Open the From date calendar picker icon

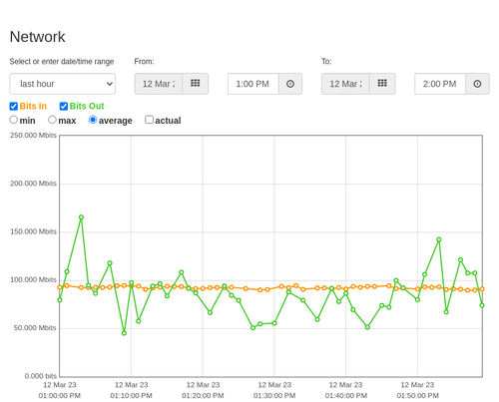pyautogui.click(x=196, y=84)
